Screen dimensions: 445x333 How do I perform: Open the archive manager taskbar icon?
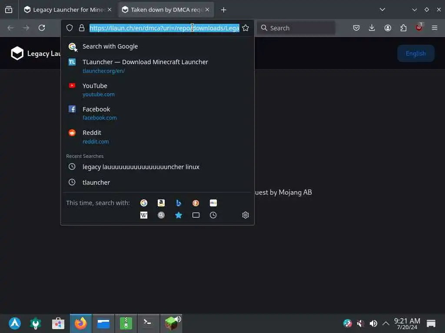tap(126, 323)
